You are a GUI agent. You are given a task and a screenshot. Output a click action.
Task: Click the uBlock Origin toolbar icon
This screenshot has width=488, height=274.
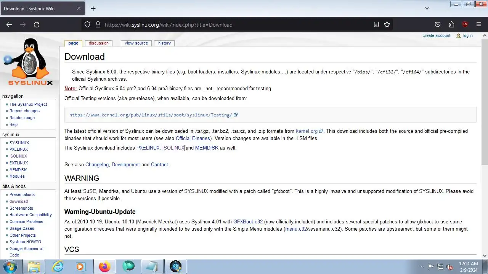click(x=465, y=25)
